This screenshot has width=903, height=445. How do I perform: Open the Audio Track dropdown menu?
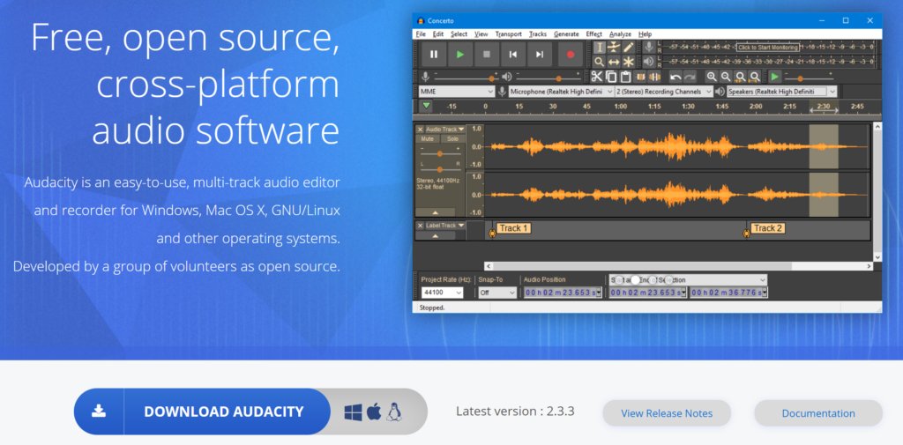coord(445,130)
